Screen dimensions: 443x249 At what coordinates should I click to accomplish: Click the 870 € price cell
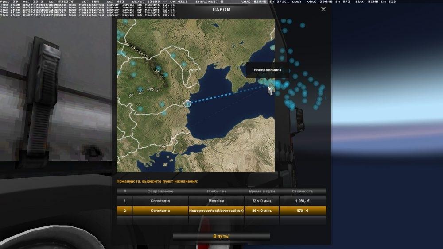[303, 211]
